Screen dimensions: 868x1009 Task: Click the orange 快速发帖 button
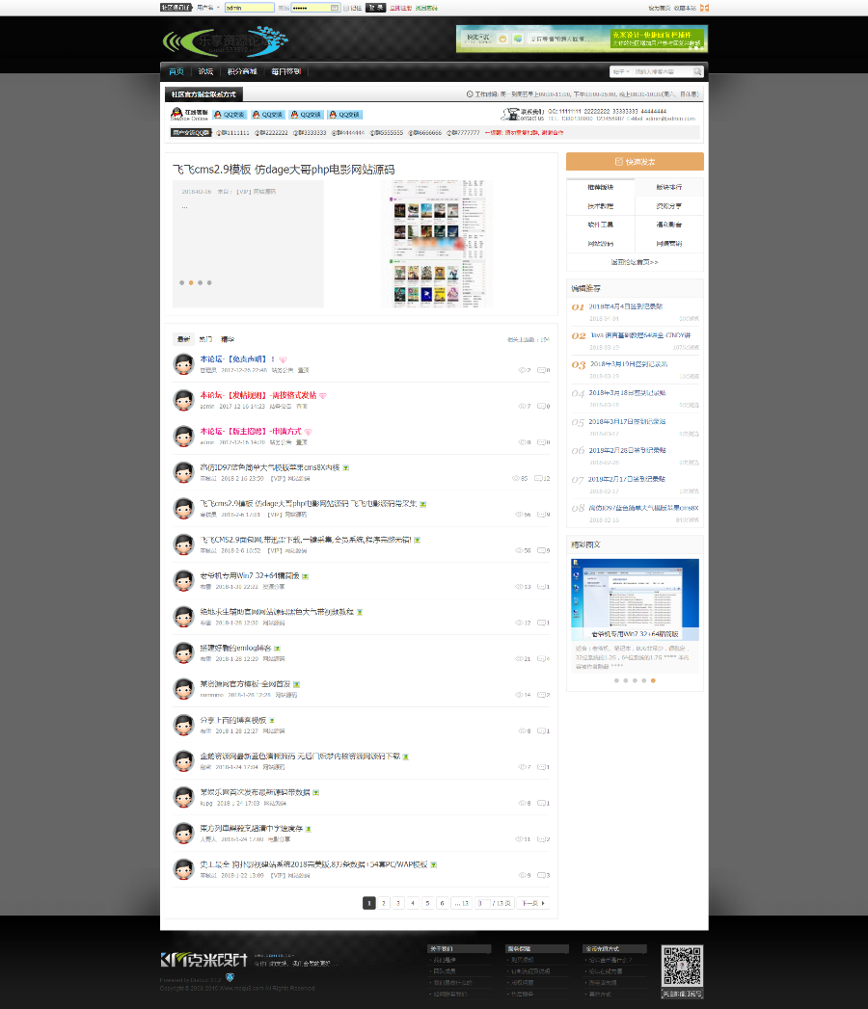[x=635, y=162]
